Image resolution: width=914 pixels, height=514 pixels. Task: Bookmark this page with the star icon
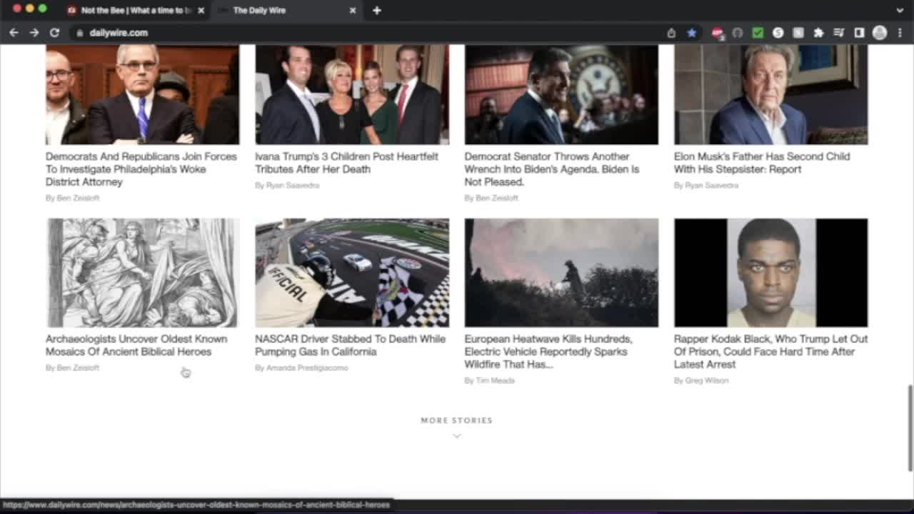coord(691,33)
